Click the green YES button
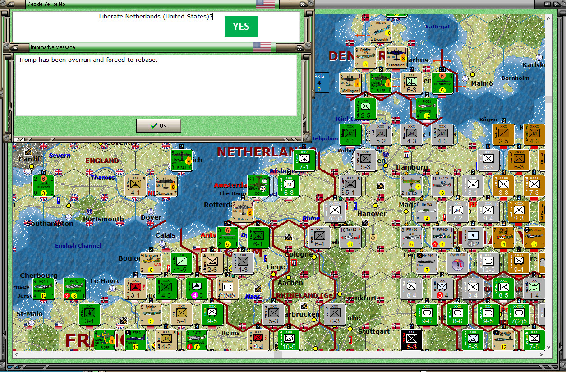 (x=241, y=26)
